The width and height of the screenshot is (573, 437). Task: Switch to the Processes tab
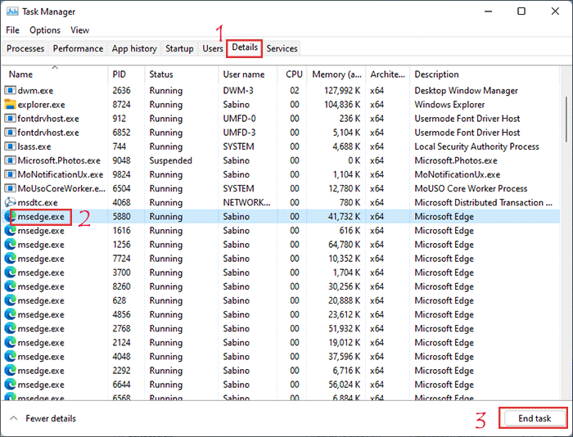click(25, 48)
